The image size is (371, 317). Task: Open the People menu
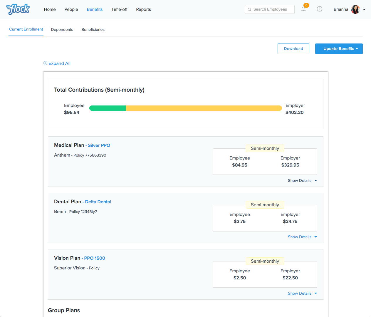point(71,9)
